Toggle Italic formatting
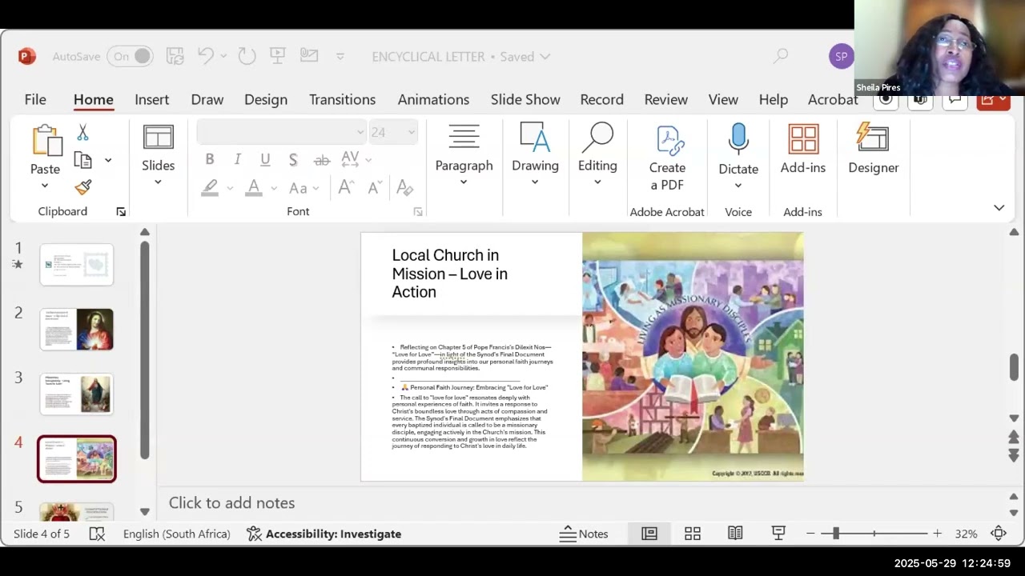The width and height of the screenshot is (1025, 576). (237, 159)
